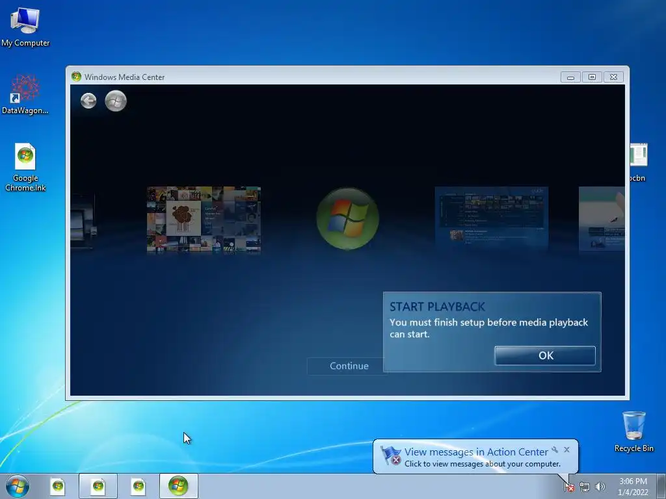Click the green Media Center home button
This screenshot has width=666, height=499.
click(116, 101)
